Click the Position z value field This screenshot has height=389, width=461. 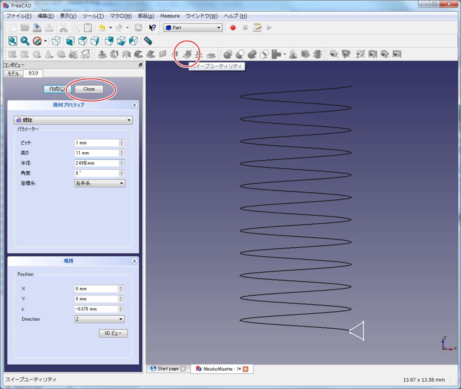tap(96, 309)
